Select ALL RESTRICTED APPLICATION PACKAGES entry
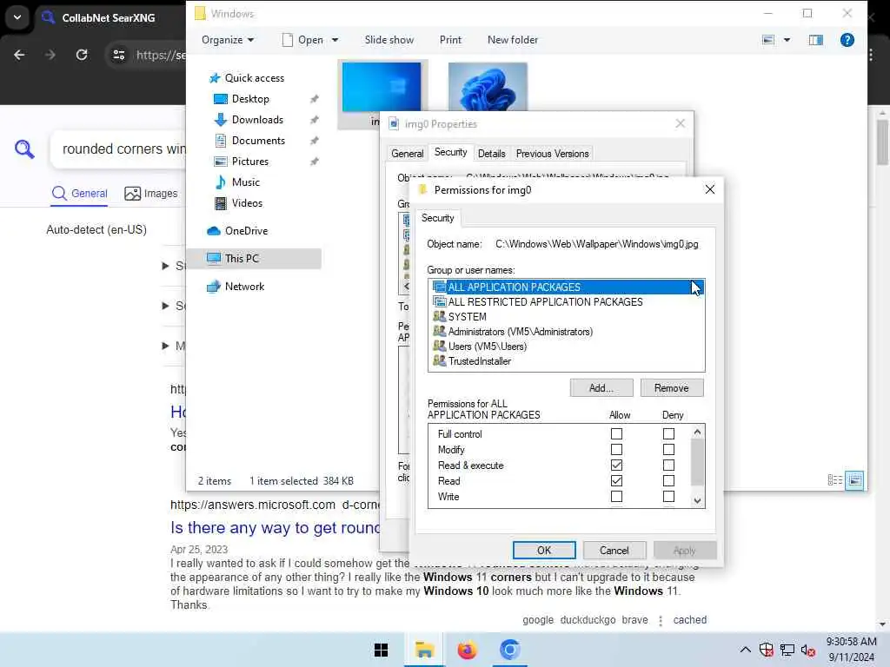 click(x=566, y=301)
